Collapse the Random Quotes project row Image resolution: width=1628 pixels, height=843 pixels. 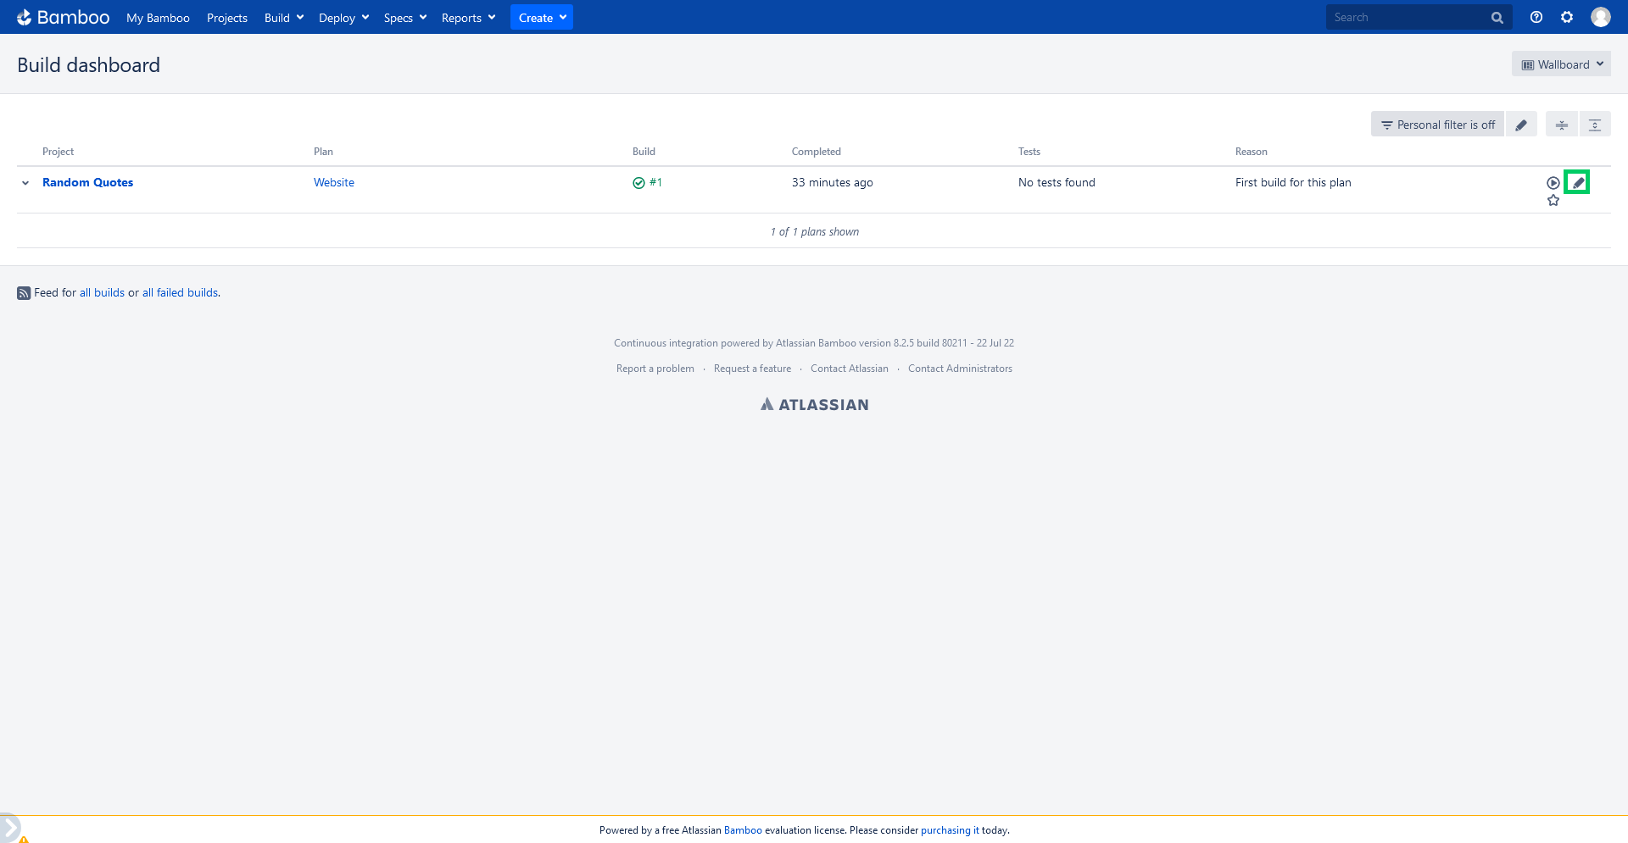(25, 183)
